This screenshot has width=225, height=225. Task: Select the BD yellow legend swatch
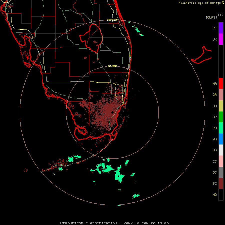coord(221,106)
